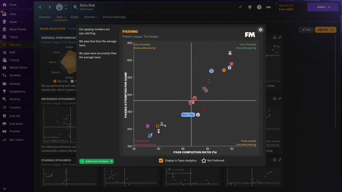Open the Ask For dropdown
Image resolution: width=342 pixels, height=192 pixels.
click(x=325, y=30)
